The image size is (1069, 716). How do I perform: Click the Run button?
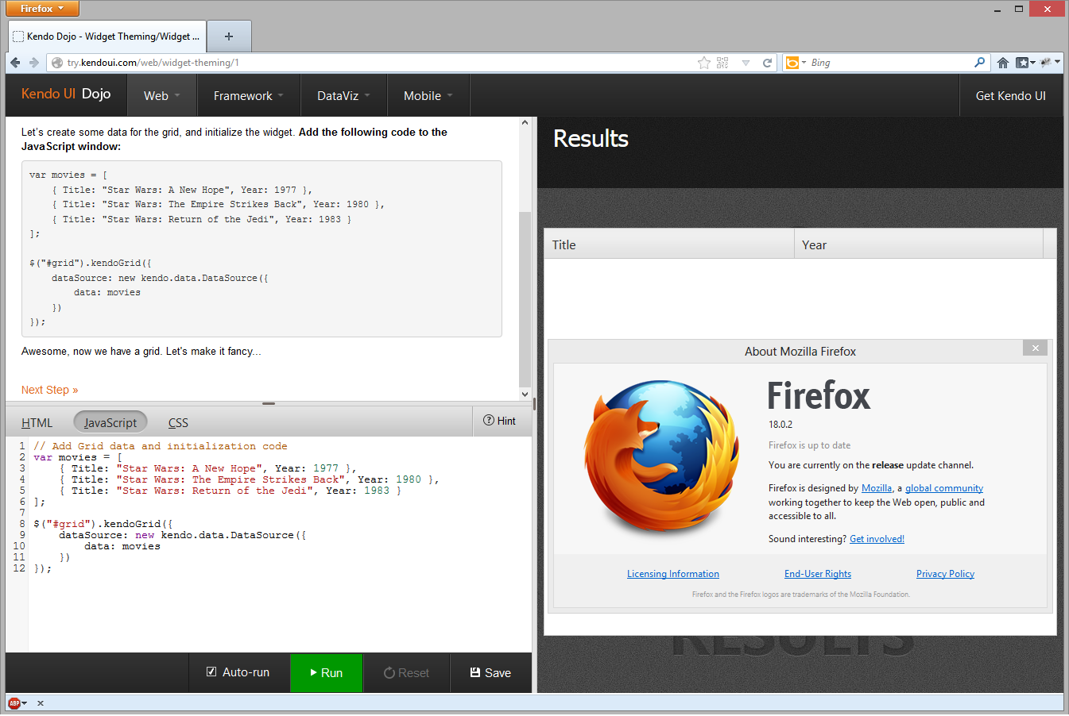click(327, 673)
